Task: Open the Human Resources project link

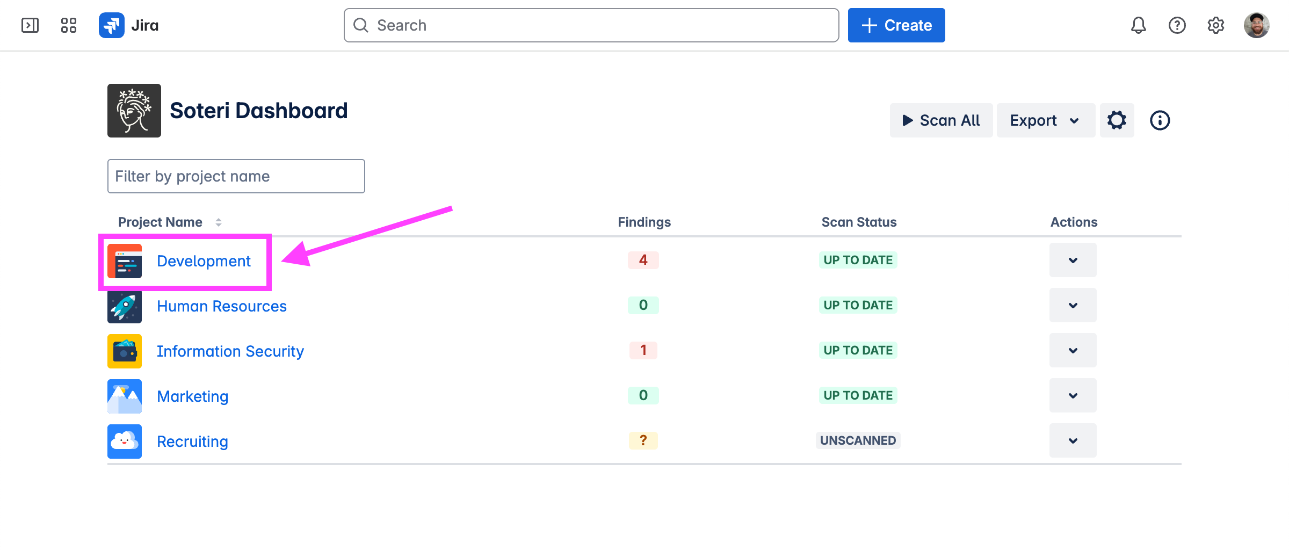Action: pyautogui.click(x=221, y=306)
